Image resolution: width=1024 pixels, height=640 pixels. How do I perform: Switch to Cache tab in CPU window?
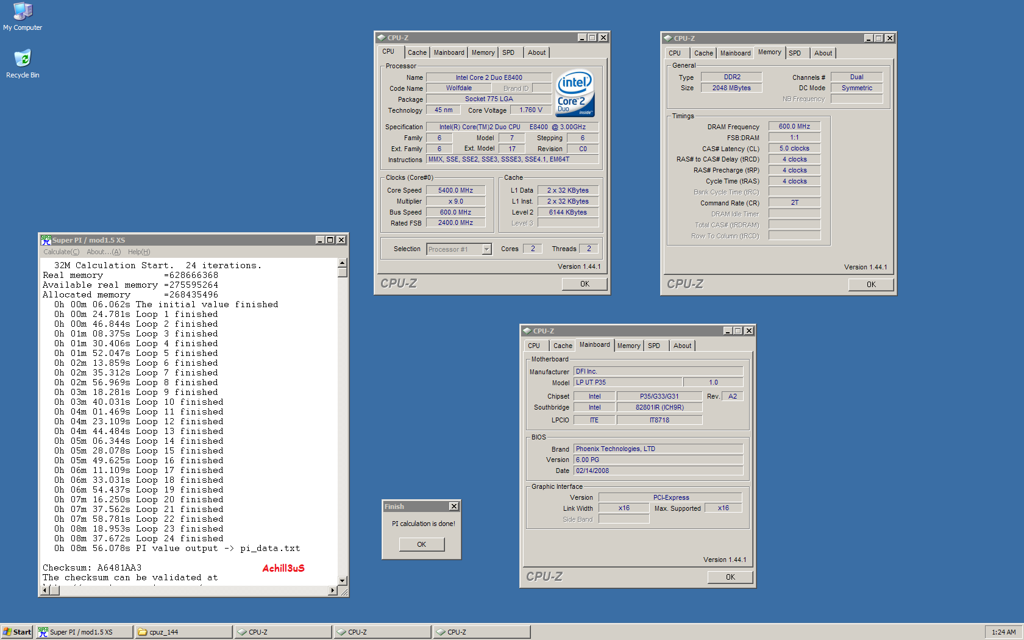tap(418, 52)
